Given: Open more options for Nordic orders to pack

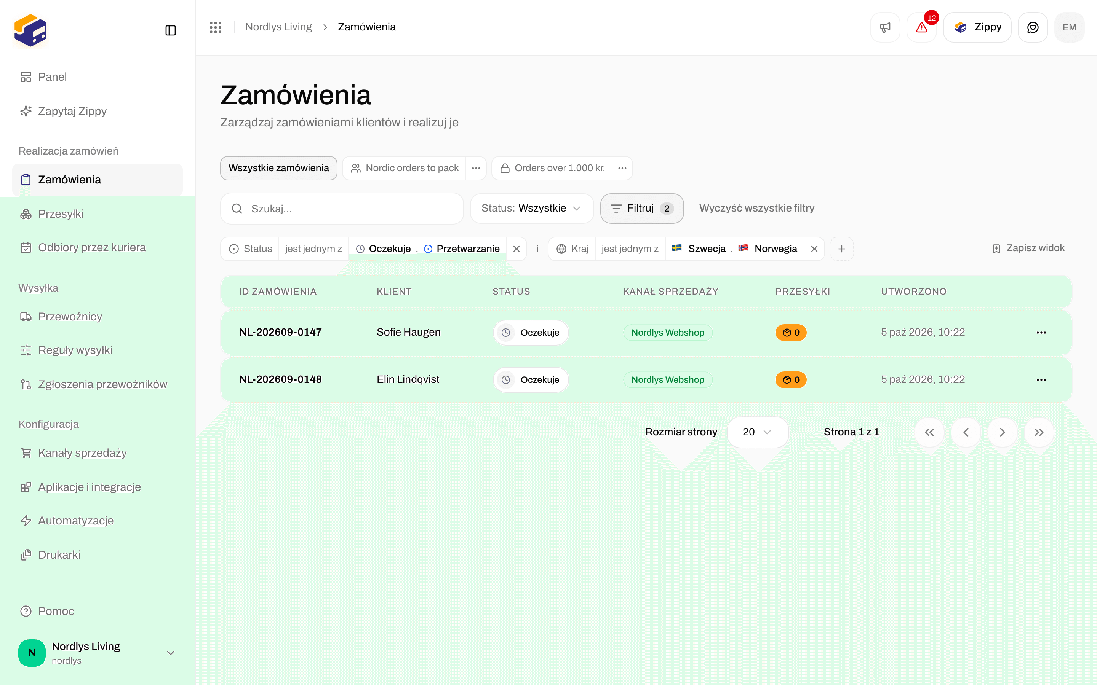Looking at the screenshot, I should pos(476,168).
